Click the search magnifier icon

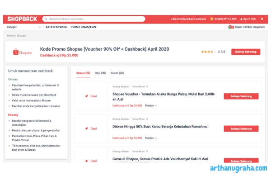[46, 19]
